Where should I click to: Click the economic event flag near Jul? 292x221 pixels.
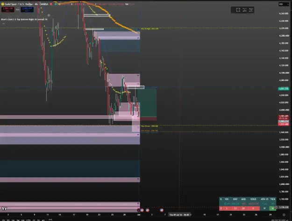click(142, 210)
